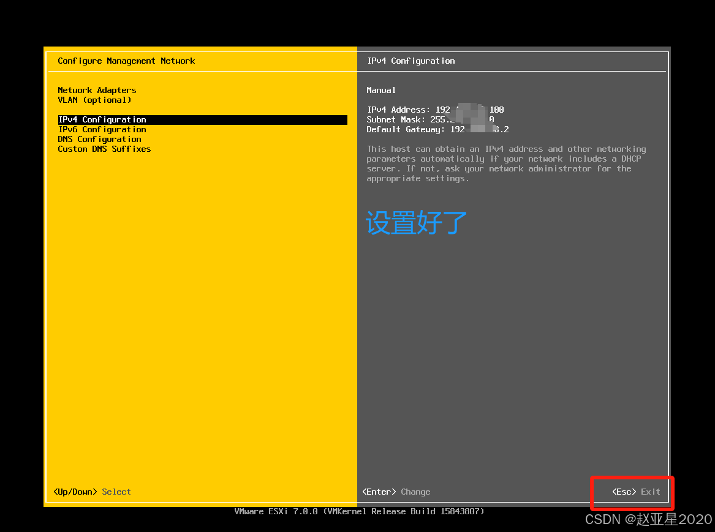Choose IPv6 Configuration in the menu
The height and width of the screenshot is (532, 715).
click(x=102, y=129)
